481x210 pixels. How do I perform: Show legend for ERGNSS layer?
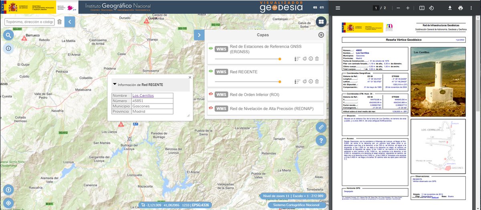point(297,59)
